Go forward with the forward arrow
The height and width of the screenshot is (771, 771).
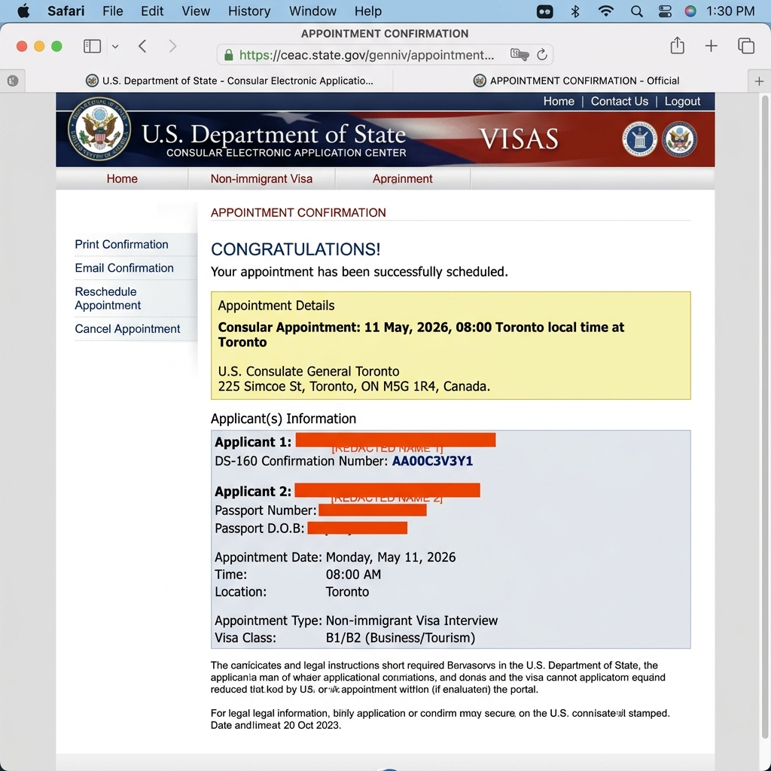point(172,46)
